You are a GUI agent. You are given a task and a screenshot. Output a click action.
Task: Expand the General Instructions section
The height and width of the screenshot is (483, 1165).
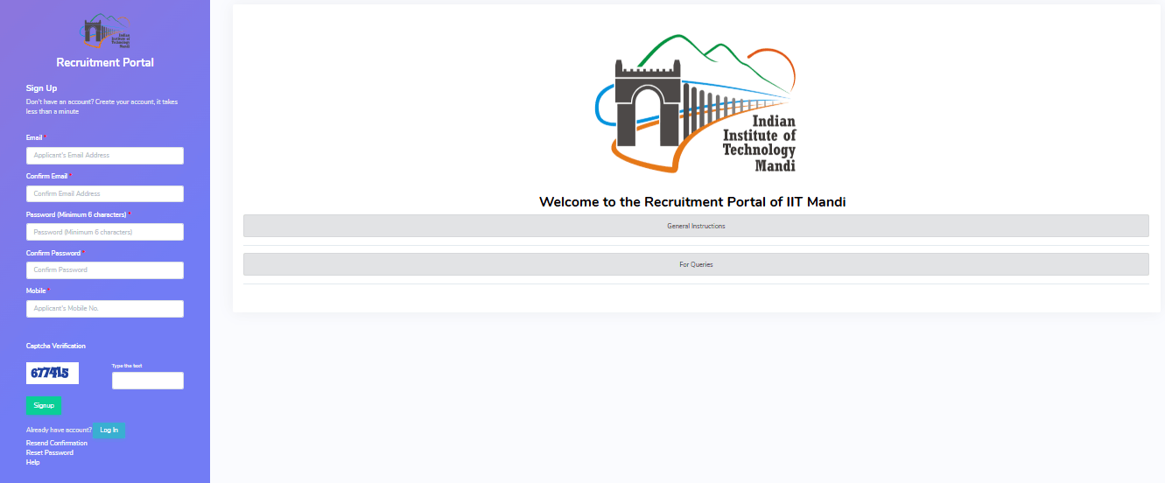pos(696,226)
